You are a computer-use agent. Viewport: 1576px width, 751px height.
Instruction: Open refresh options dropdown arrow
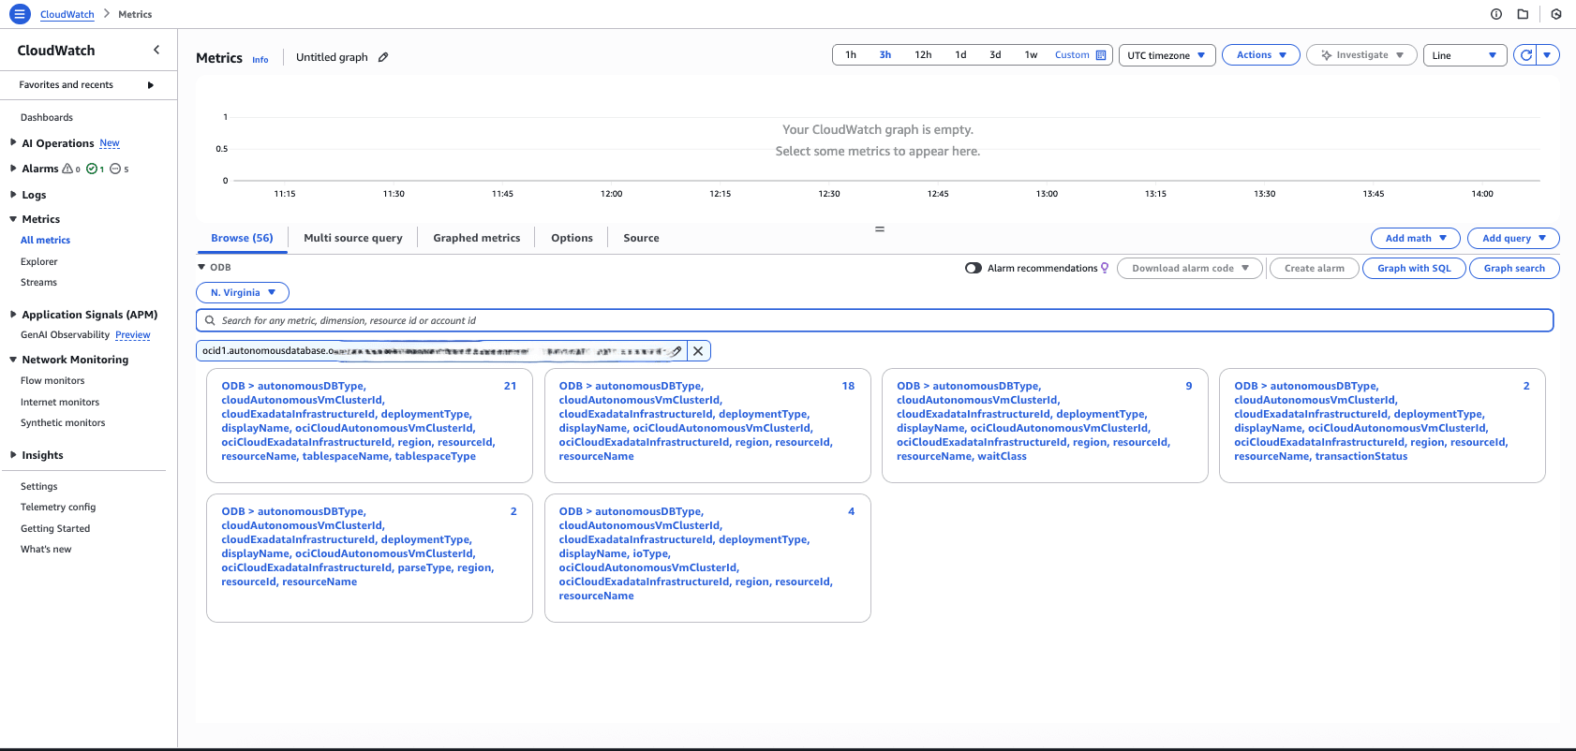(x=1548, y=55)
